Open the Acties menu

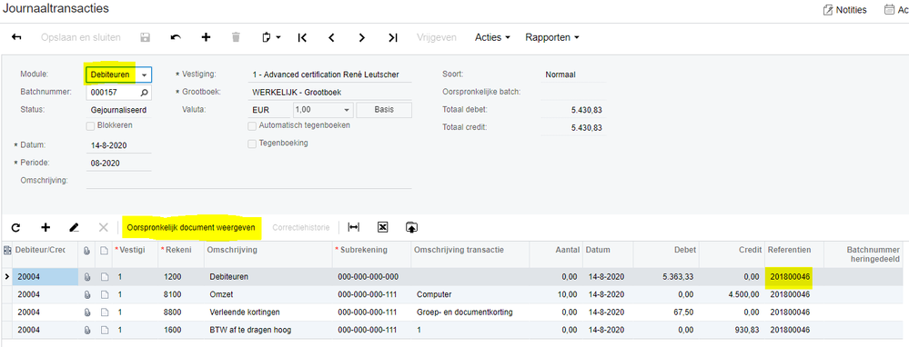492,37
